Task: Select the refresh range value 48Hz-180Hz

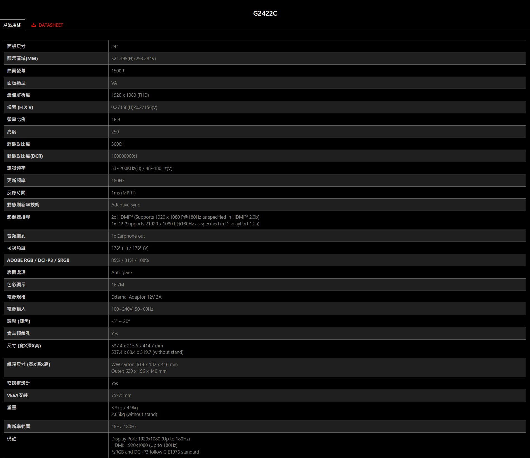Action: (x=124, y=427)
